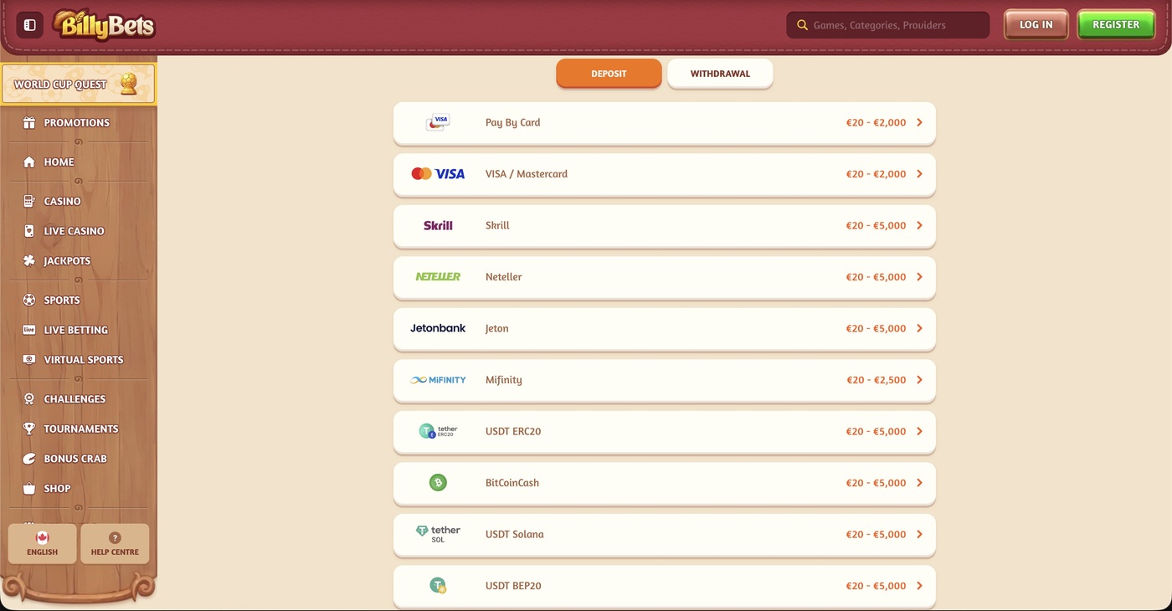Expand the VISA / Mastercard chevron
1172x611 pixels.
919,174
